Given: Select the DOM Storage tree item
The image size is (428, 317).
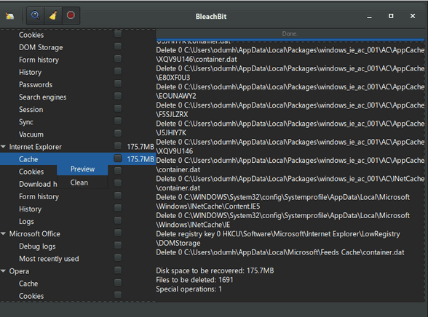Looking at the screenshot, I should tap(41, 47).
